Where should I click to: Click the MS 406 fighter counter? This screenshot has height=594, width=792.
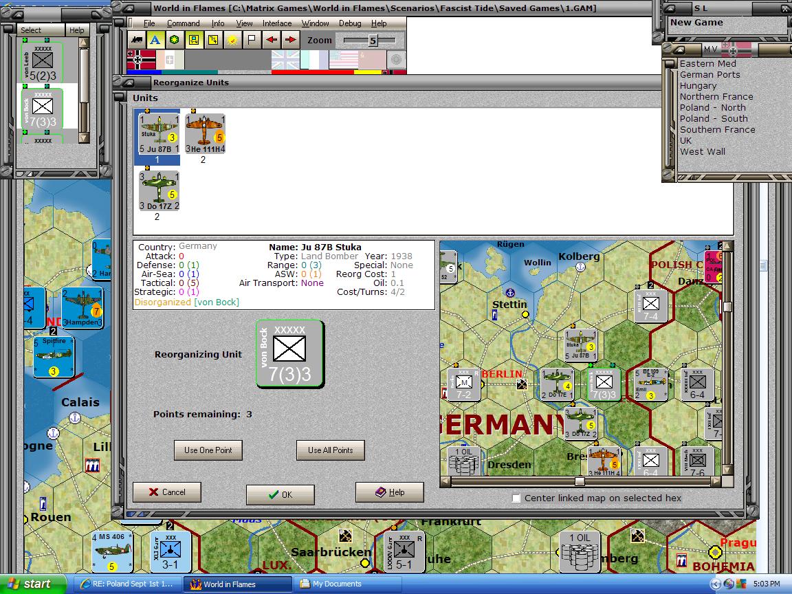[111, 551]
